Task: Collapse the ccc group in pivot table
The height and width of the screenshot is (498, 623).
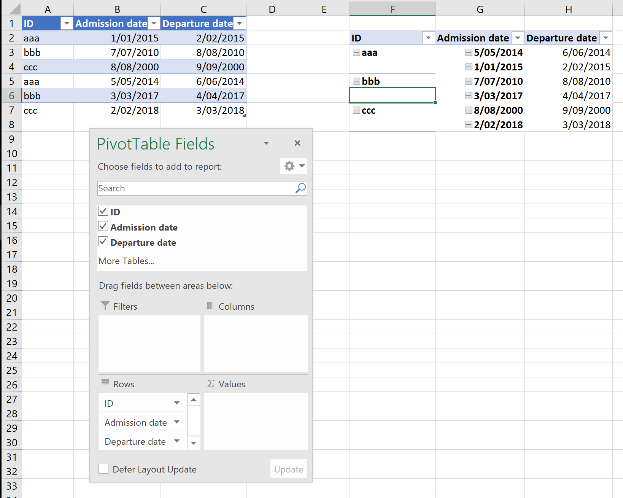Action: pos(356,110)
